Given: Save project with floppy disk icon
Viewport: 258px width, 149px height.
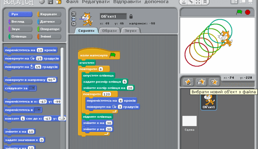Looking at the screenshot, I should click(51, 2).
